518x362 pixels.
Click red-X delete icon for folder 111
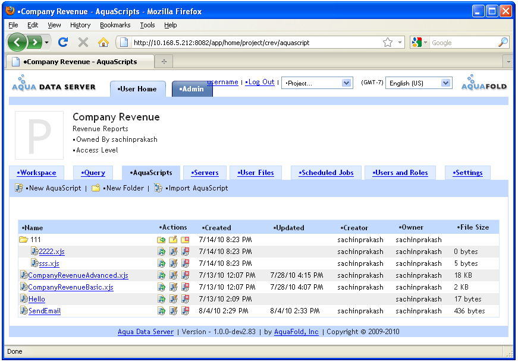[185, 240]
